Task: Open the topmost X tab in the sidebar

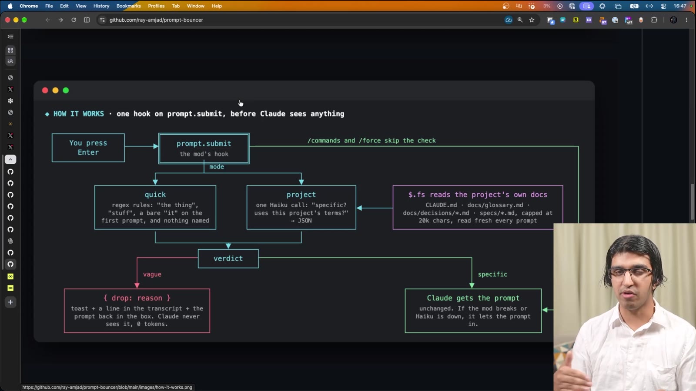Action: 10,89
